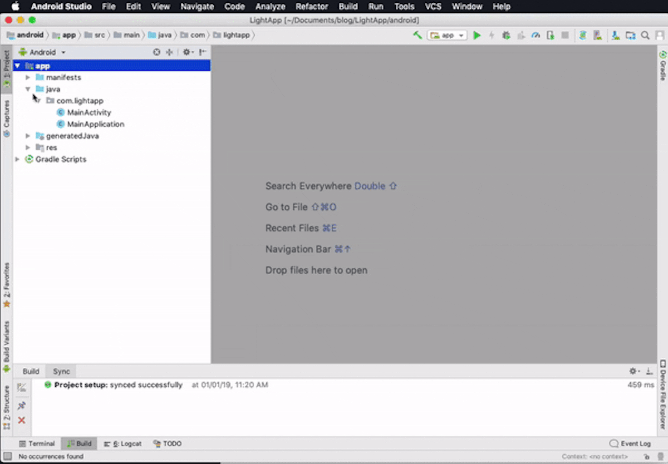Click the Debug app bug icon
The height and width of the screenshot is (464, 668).
tap(506, 35)
